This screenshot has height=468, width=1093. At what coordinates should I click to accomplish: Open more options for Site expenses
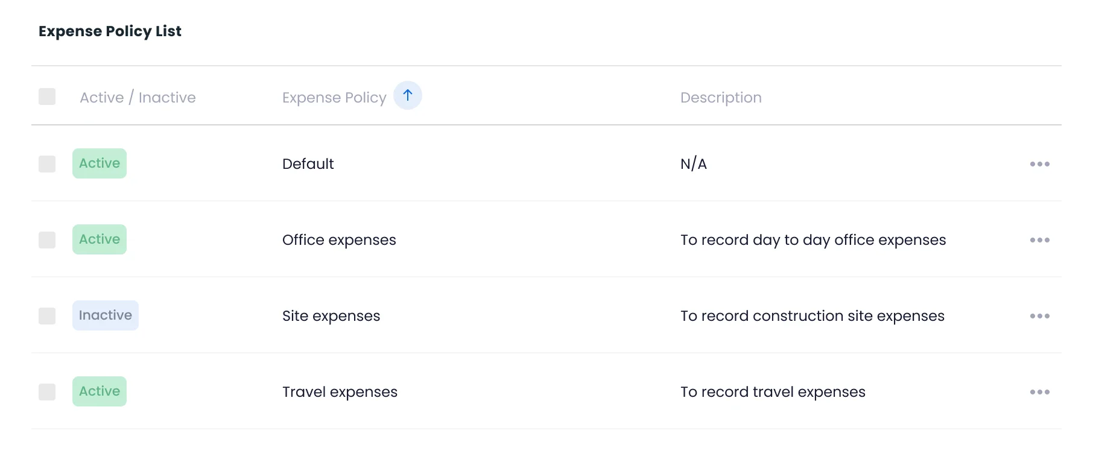[1039, 316]
